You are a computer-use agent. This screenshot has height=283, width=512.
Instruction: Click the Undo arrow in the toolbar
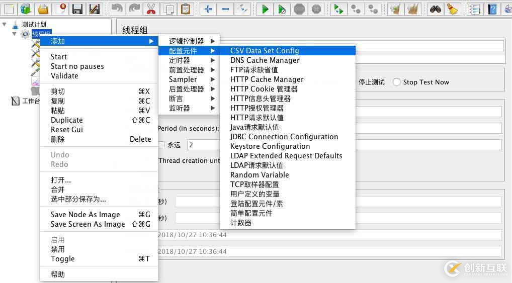coord(117,9)
